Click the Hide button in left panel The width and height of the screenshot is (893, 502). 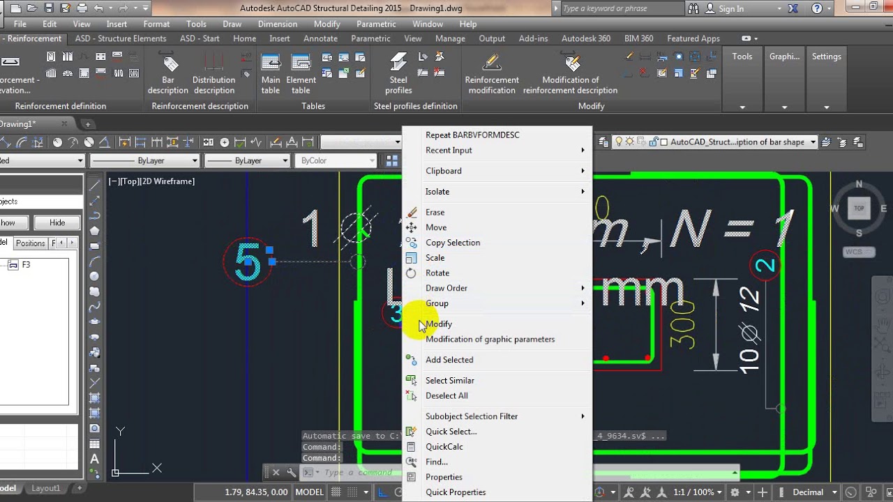[57, 223]
